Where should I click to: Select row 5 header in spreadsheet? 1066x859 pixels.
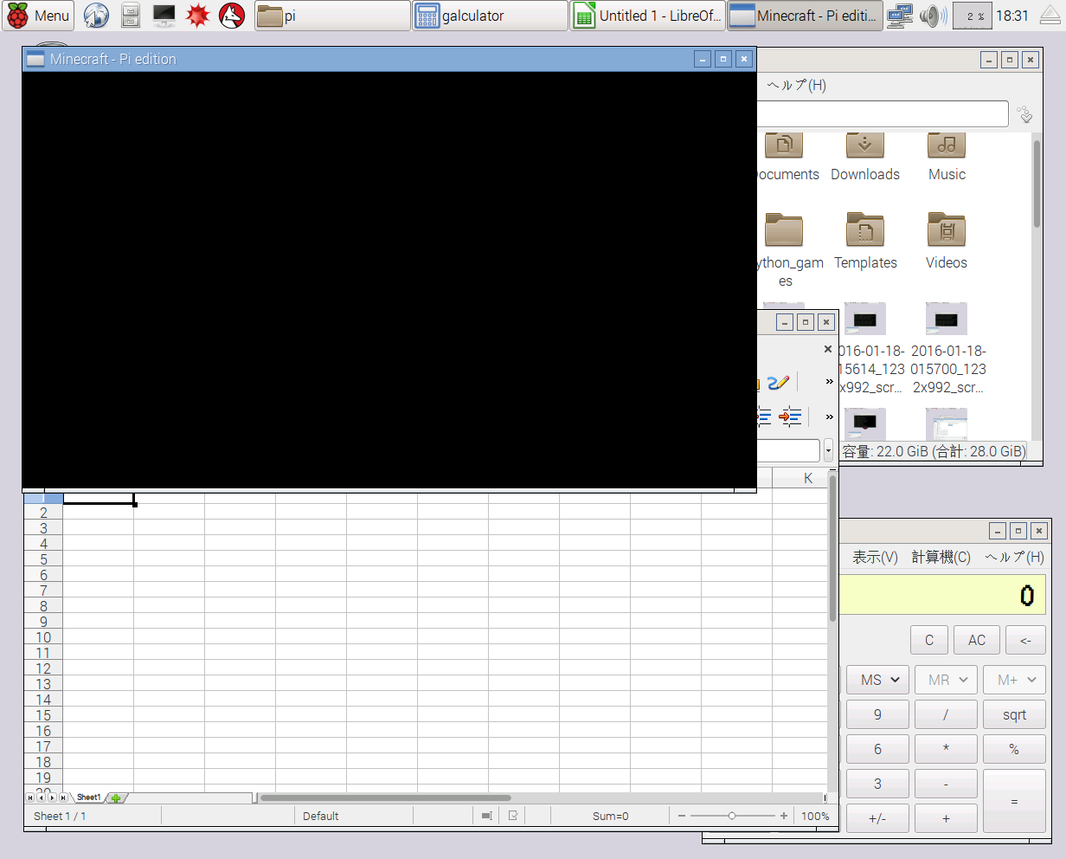click(43, 559)
